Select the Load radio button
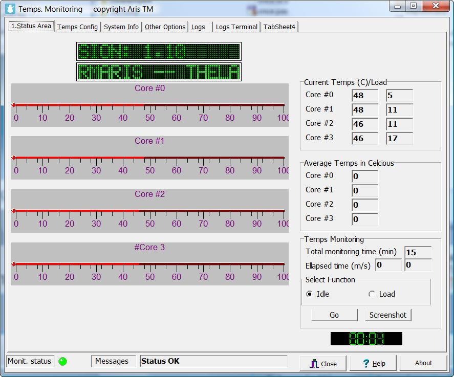 pyautogui.click(x=372, y=294)
